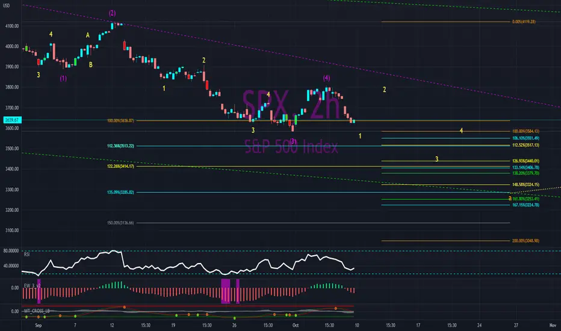Select the 3500.00 price axis label

pos(12,149)
